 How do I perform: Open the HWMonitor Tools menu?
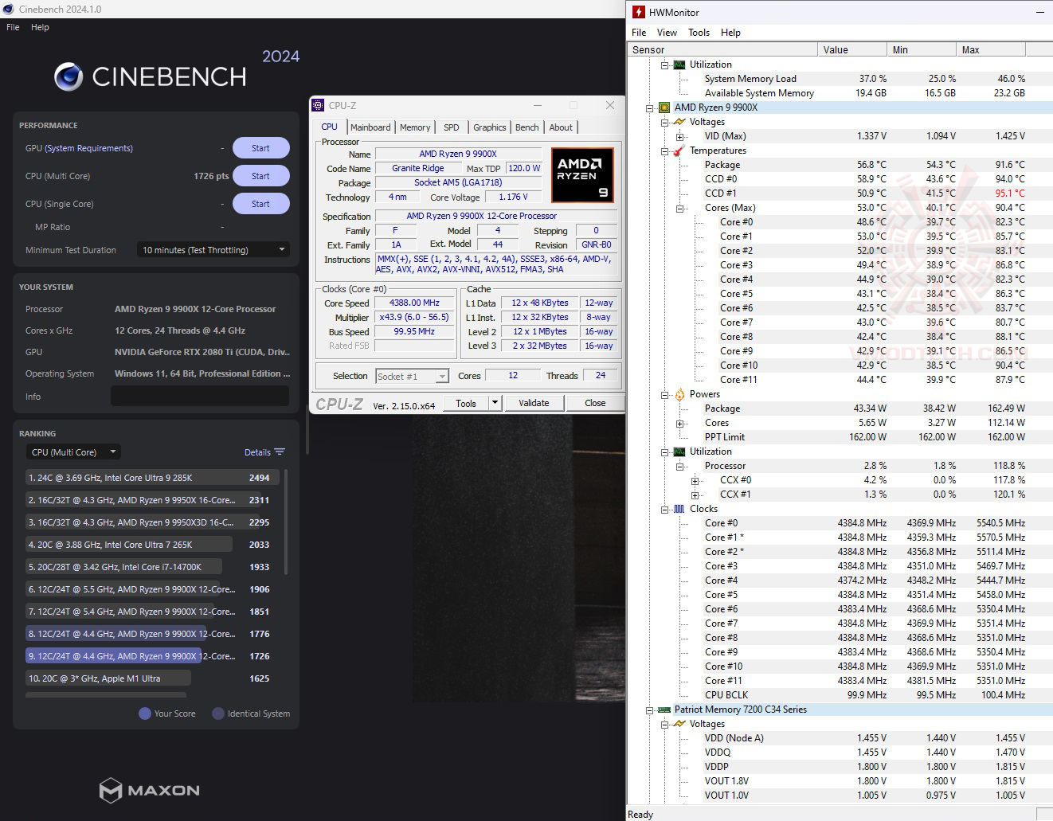click(x=699, y=33)
